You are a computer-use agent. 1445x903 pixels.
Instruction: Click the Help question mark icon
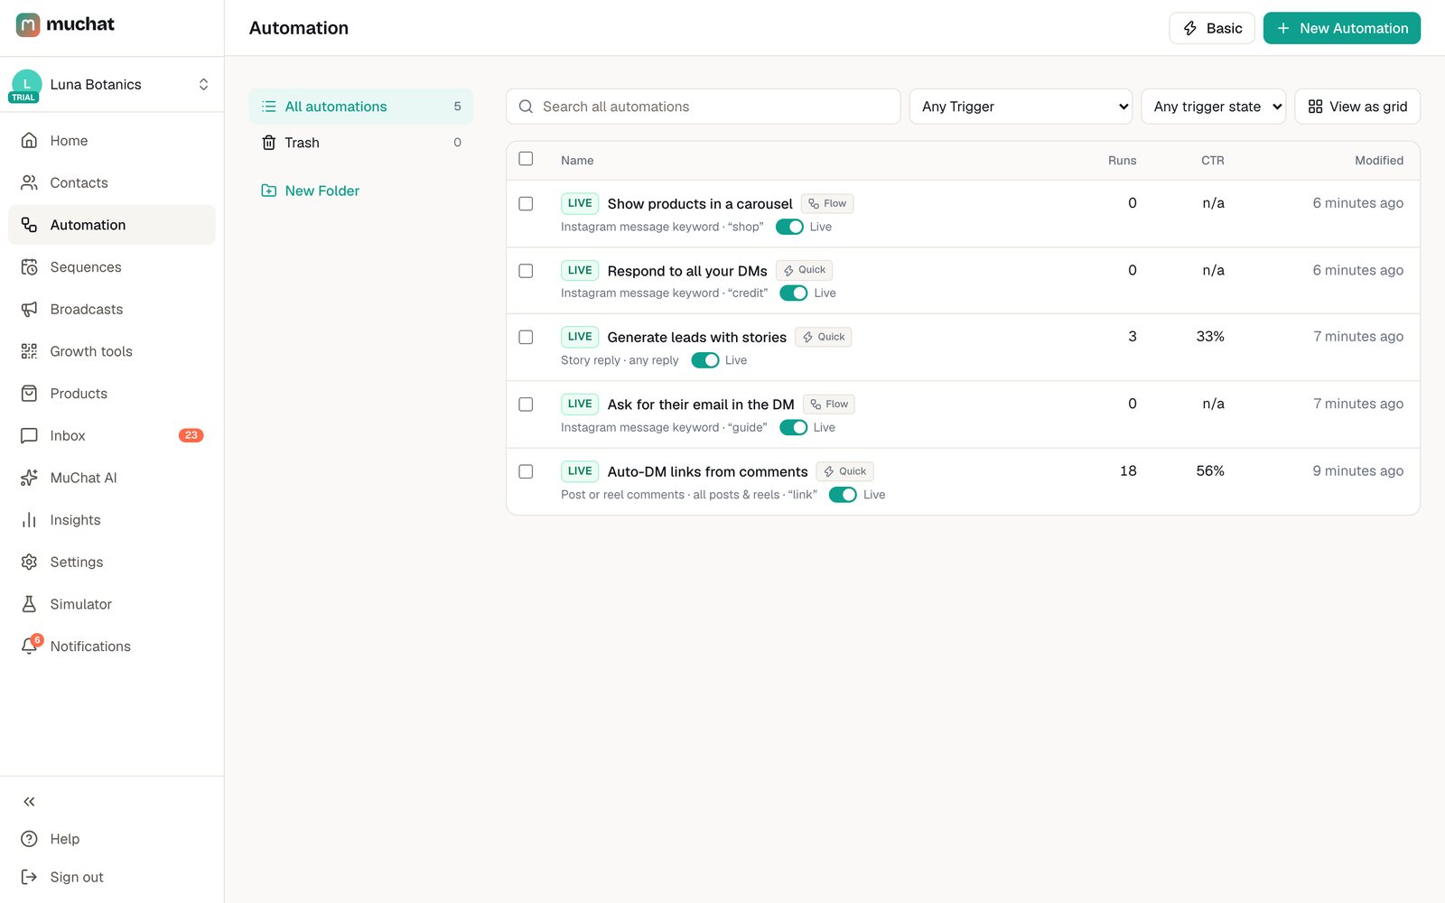point(29,839)
